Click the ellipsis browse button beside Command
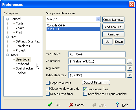Screen dimensions: 136x110 (x=130, y=61)
